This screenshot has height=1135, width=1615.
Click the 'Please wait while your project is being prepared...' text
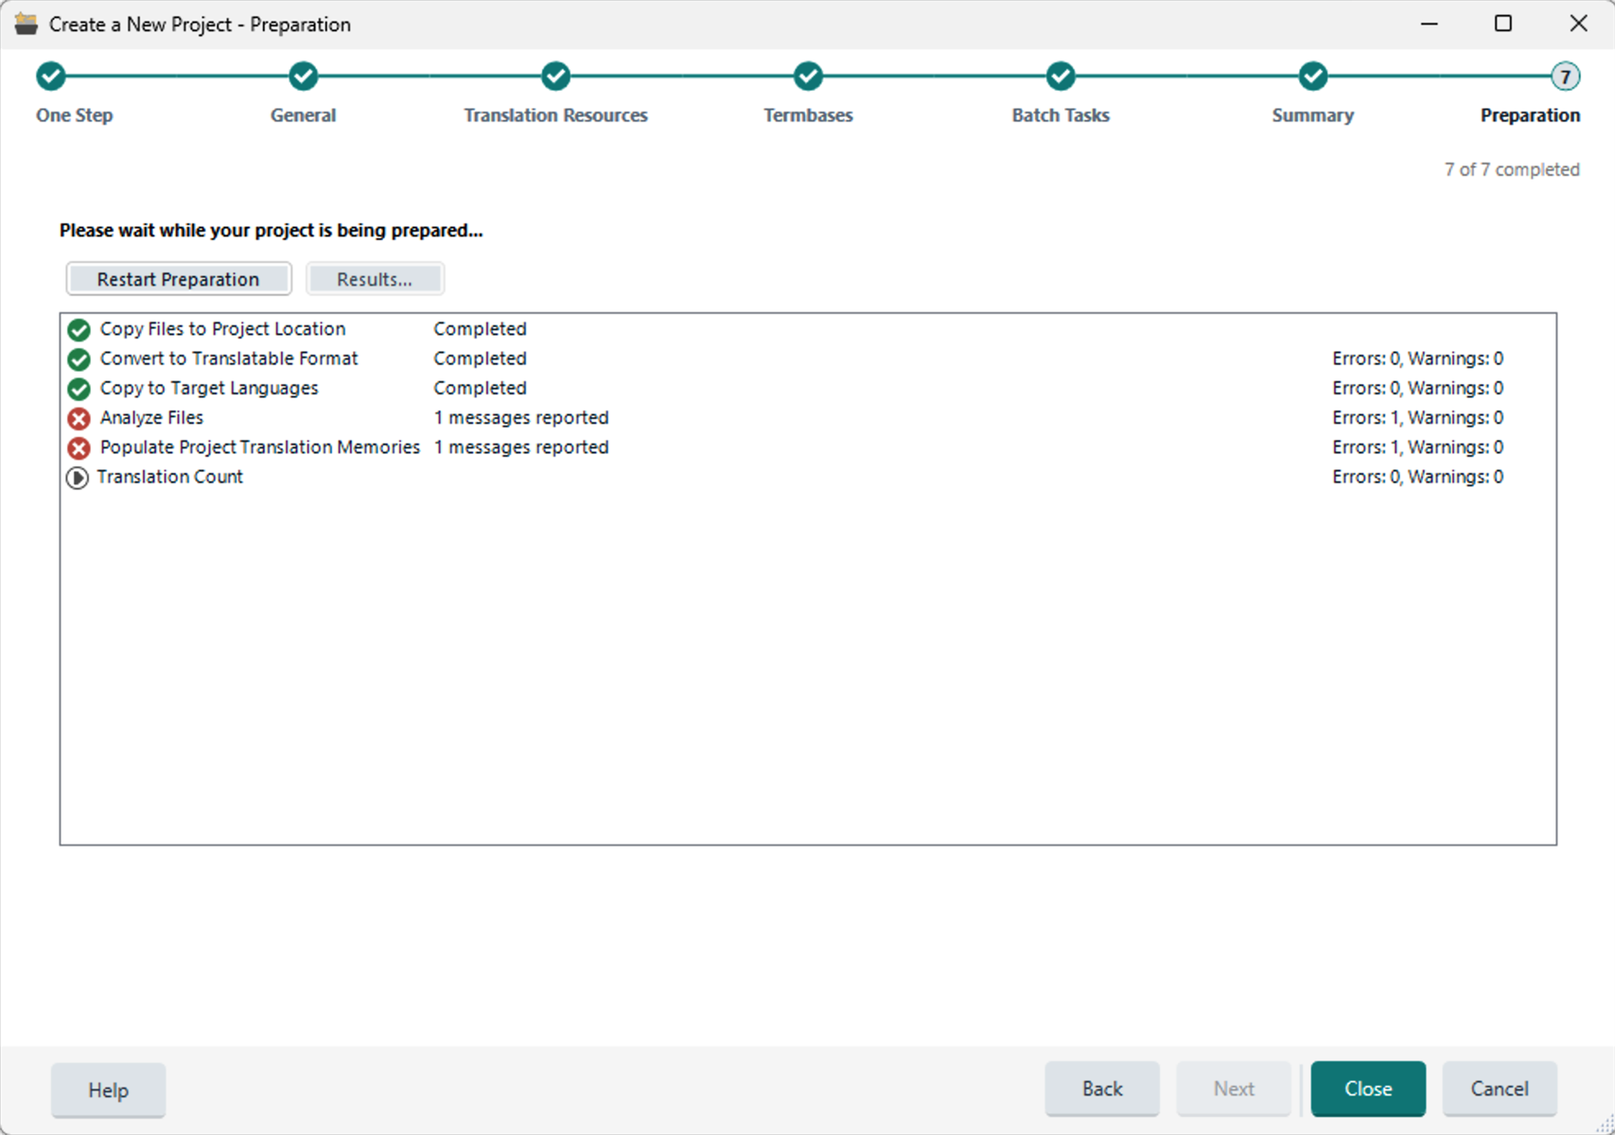pos(272,230)
